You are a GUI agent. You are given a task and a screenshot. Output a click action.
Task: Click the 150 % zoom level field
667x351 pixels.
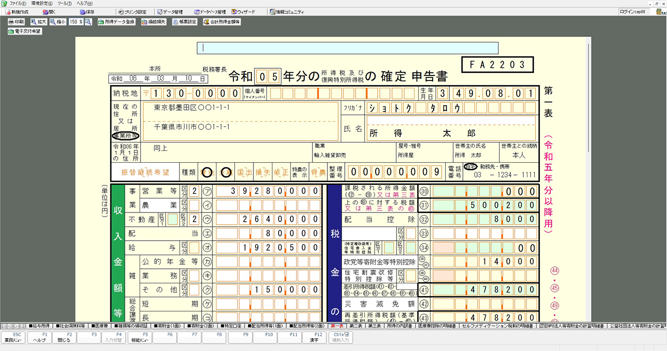(76, 22)
